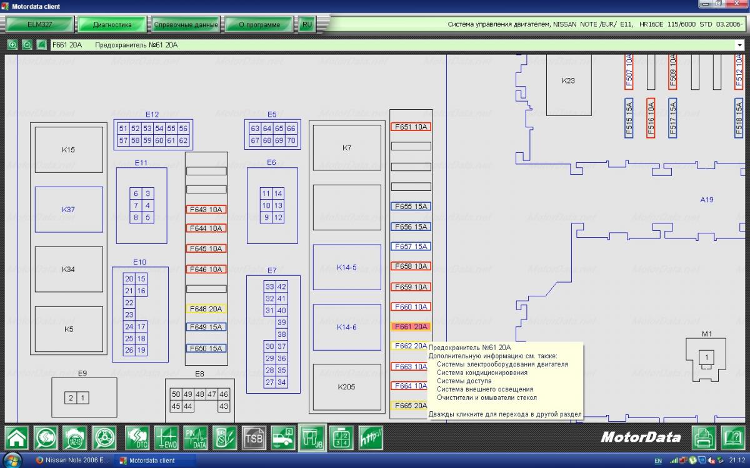The image size is (750, 468).
Task: Click the ELM327 button
Action: (39, 25)
